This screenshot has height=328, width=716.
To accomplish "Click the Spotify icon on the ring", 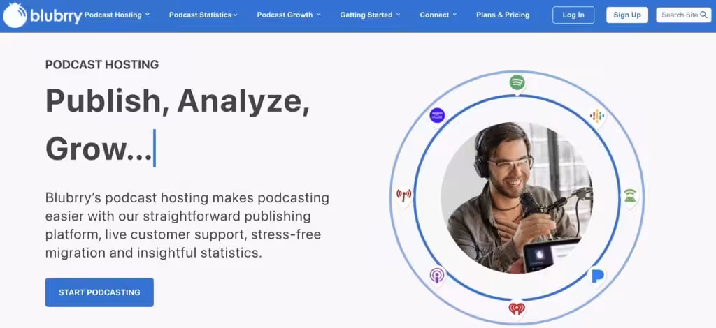I will click(x=517, y=83).
